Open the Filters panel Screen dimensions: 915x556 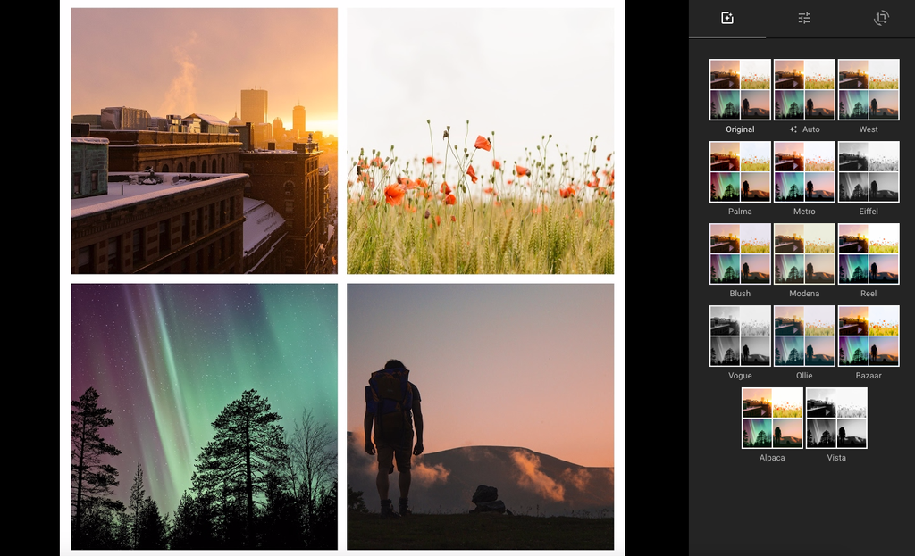pos(727,19)
